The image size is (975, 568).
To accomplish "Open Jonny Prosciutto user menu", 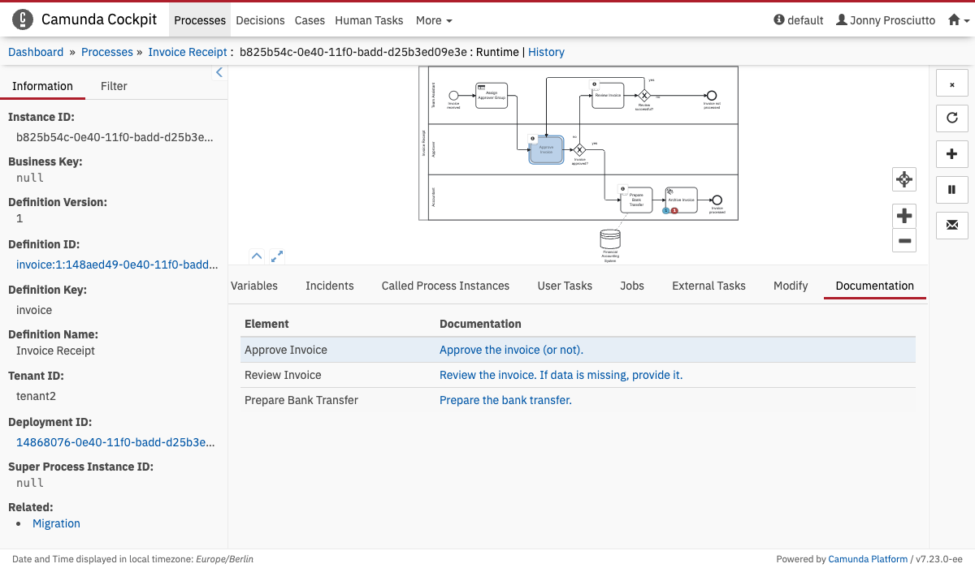I will (886, 20).
